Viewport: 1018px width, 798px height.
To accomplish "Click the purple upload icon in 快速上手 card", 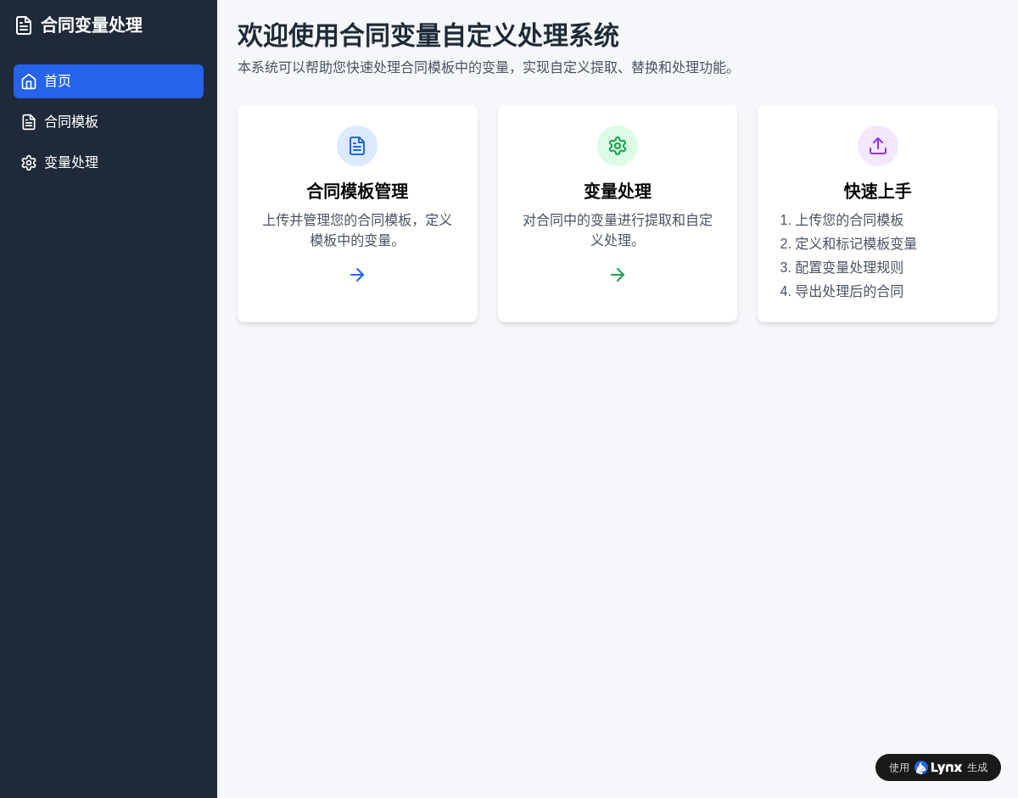I will [878, 146].
